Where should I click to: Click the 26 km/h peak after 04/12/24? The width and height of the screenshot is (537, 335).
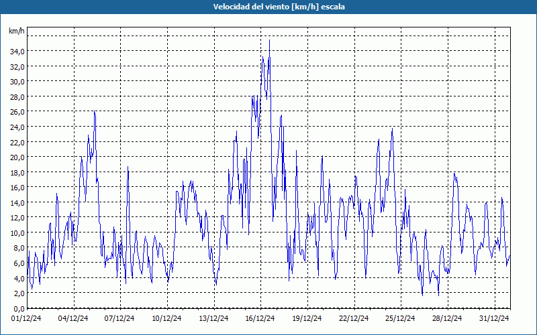(x=95, y=111)
